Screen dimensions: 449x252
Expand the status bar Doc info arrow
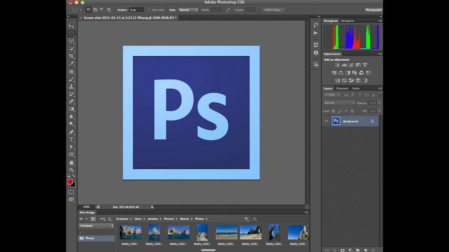(x=152, y=207)
